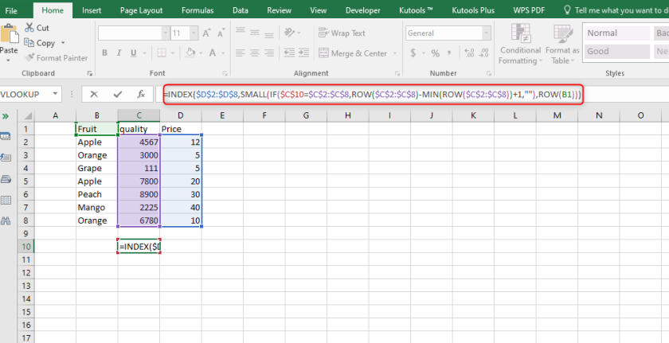Click Tell me what you want search
669x343 pixels.
click(616, 10)
